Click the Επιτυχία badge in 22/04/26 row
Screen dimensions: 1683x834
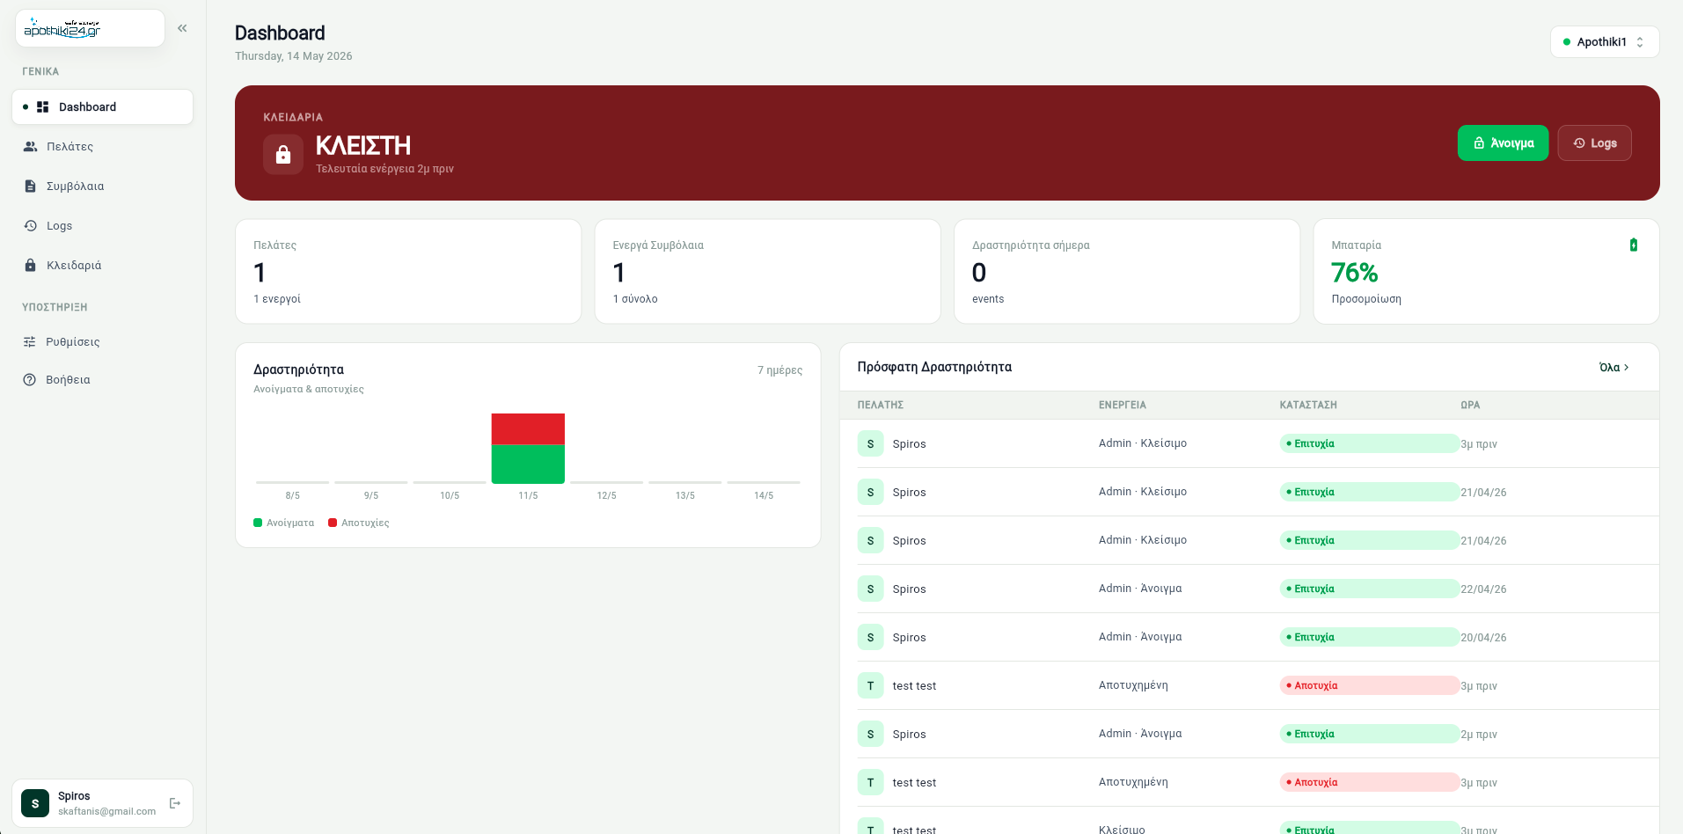click(x=1370, y=589)
